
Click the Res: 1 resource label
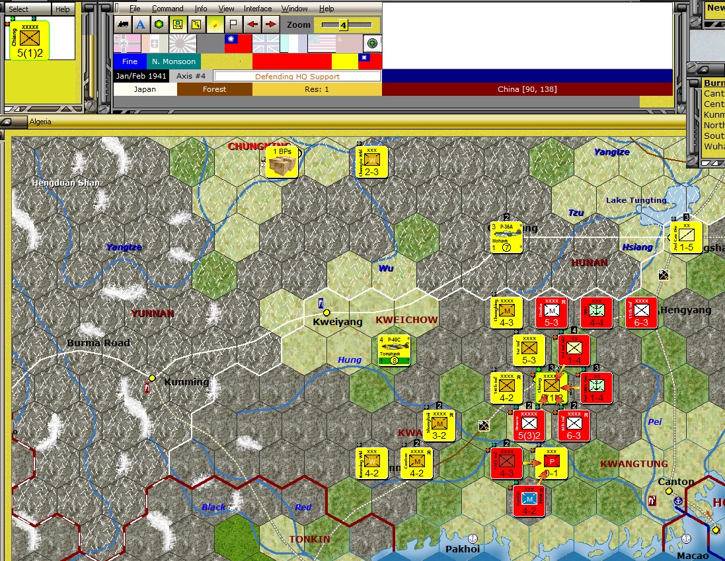(317, 89)
